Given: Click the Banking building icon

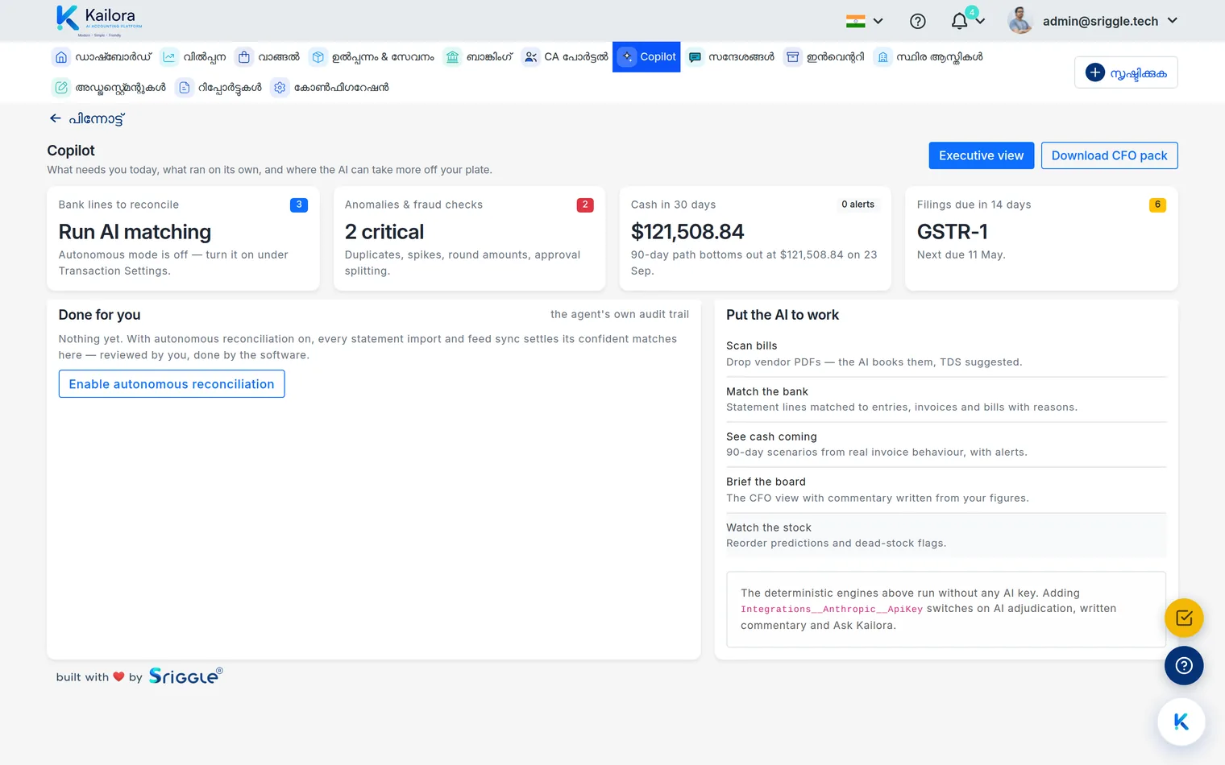Looking at the screenshot, I should (x=452, y=57).
